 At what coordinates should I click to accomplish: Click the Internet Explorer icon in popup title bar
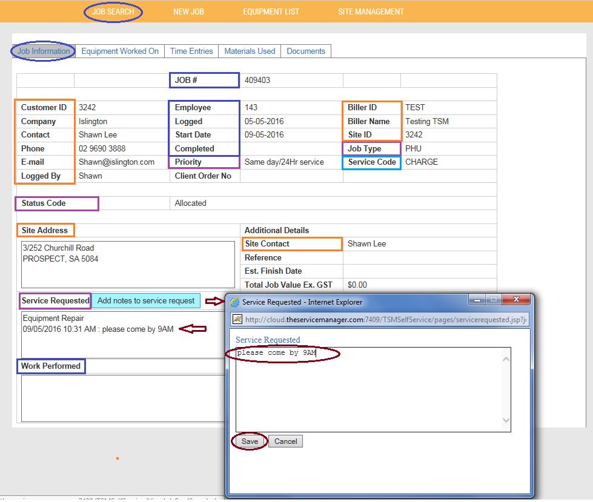[234, 302]
